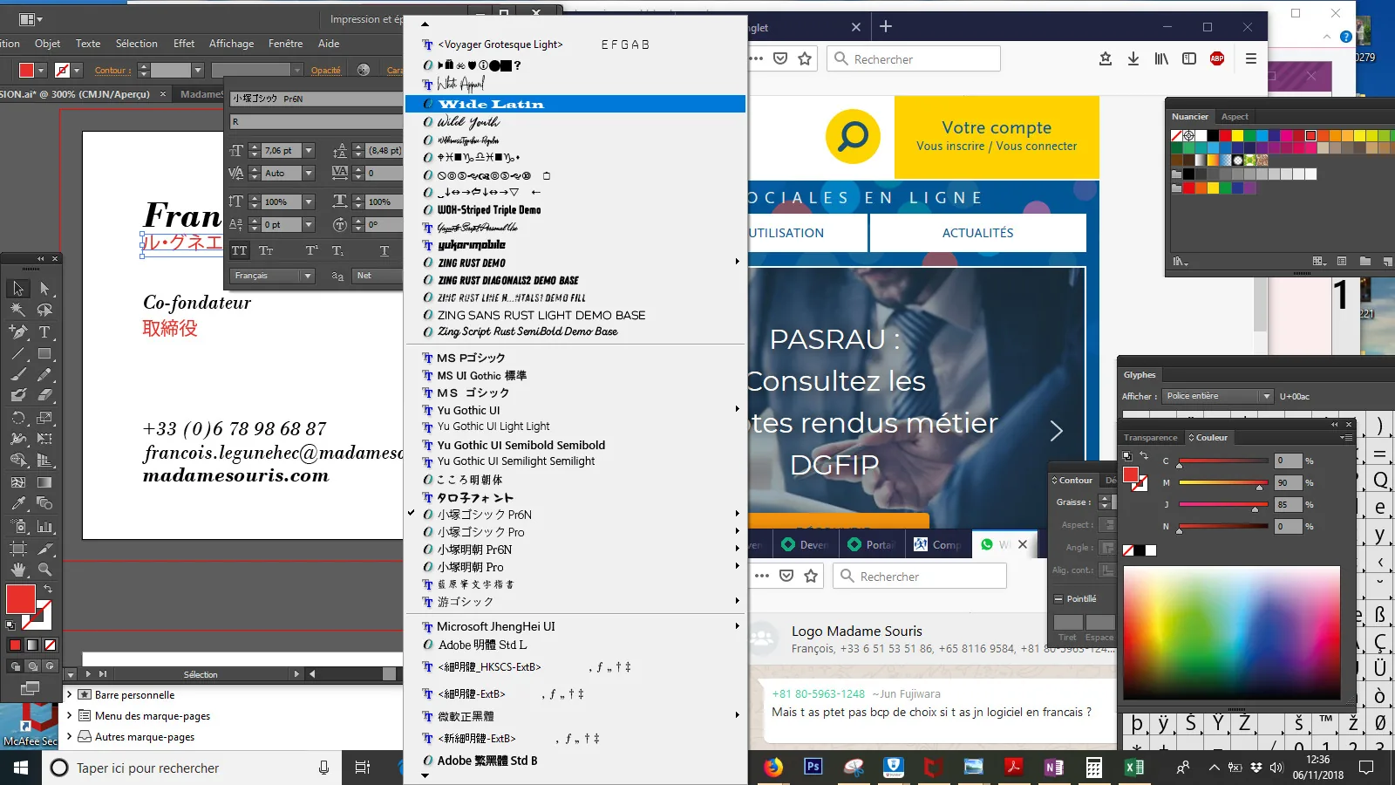Switch to the Aspect panel tab

coord(1235,117)
